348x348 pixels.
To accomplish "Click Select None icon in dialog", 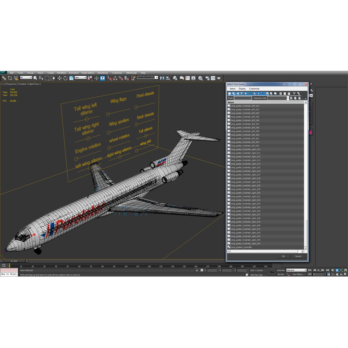I will [285, 93].
